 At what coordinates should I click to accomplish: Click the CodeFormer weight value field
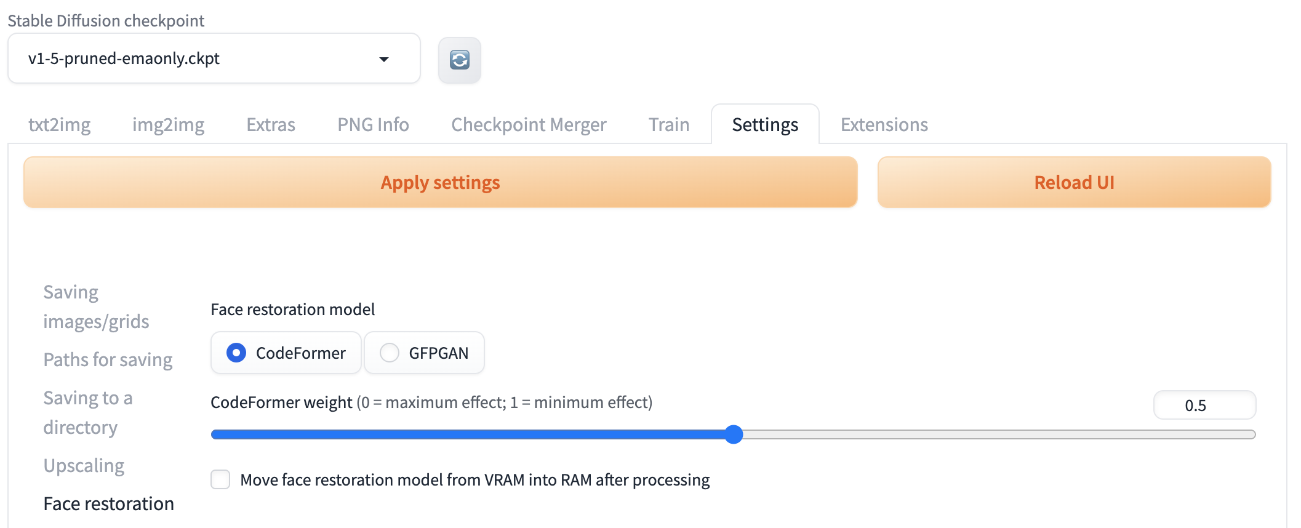pyautogui.click(x=1204, y=406)
